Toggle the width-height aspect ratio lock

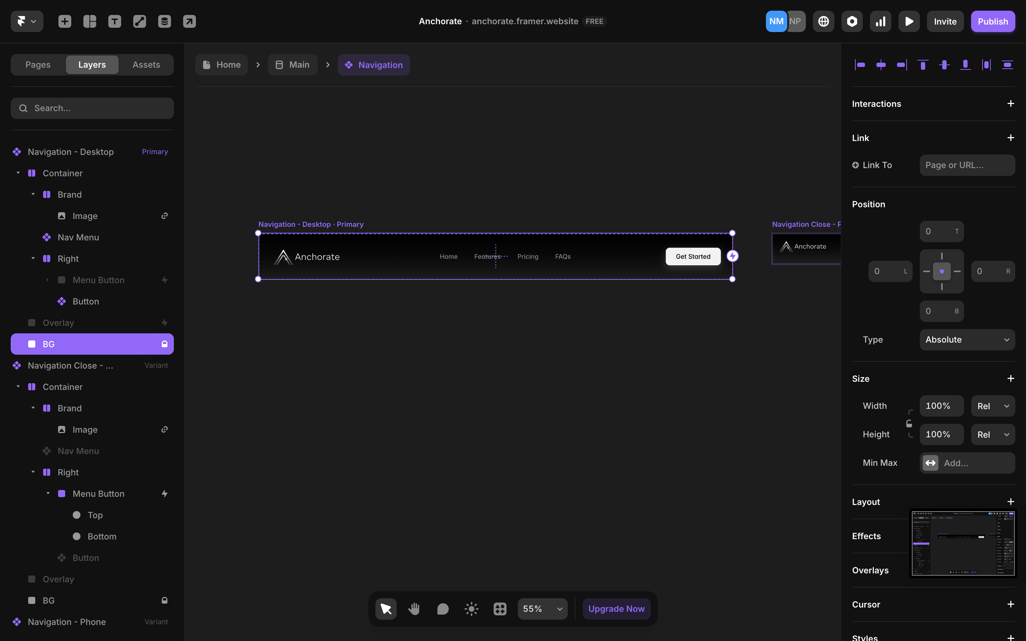[909, 423]
